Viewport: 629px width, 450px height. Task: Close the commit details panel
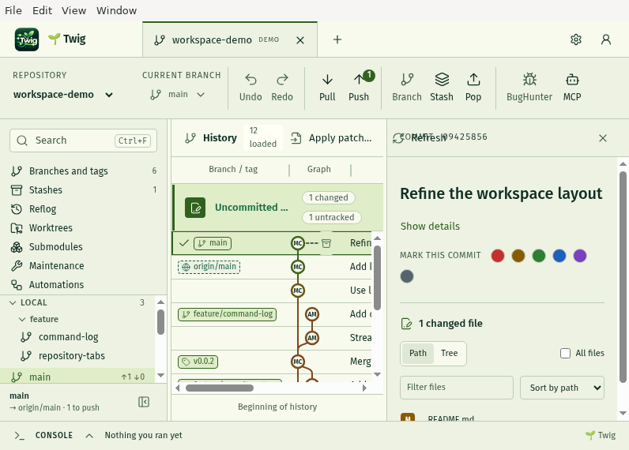pos(602,138)
